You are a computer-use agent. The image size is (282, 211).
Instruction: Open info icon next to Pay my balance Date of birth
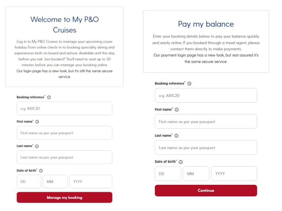coord(181,162)
